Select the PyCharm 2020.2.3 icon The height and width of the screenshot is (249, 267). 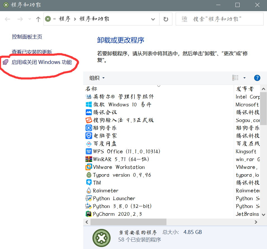[89, 214]
